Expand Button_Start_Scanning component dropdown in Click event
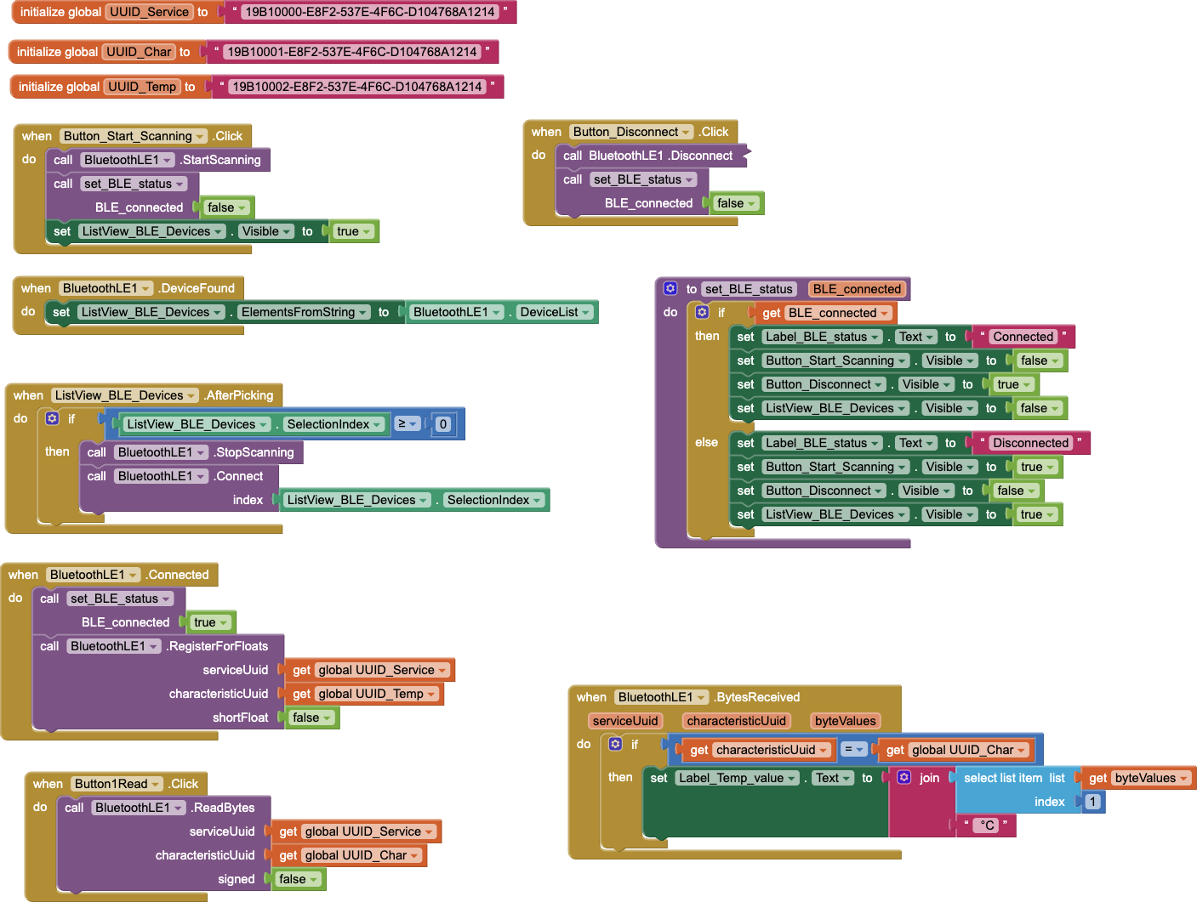The height and width of the screenshot is (902, 1197). [201, 136]
